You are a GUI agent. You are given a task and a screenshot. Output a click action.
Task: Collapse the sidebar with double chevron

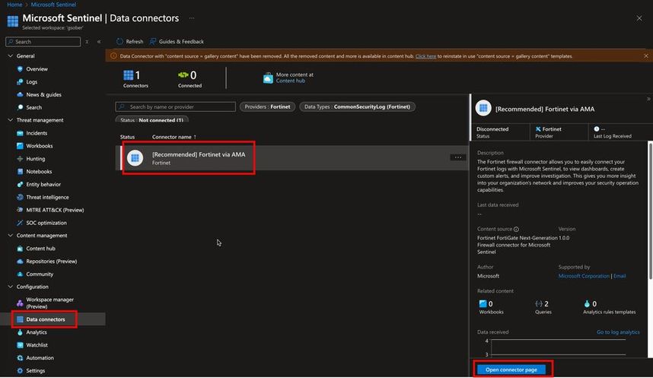pyautogui.click(x=99, y=42)
